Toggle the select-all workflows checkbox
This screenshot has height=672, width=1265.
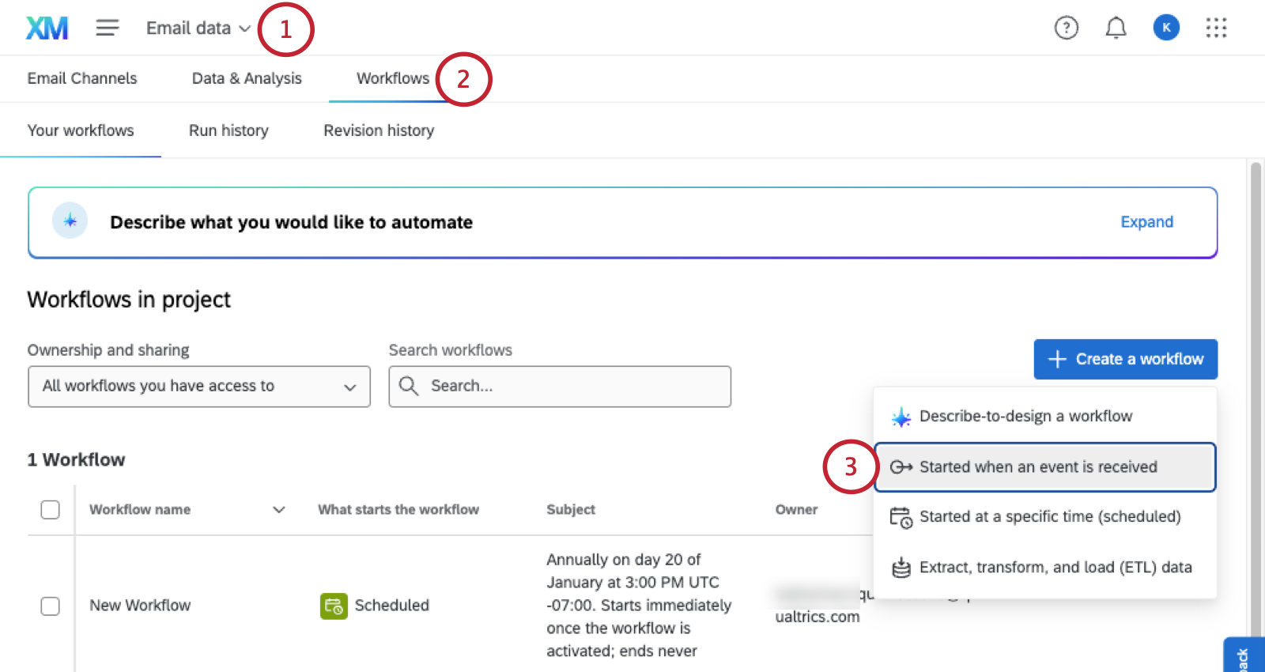point(50,510)
